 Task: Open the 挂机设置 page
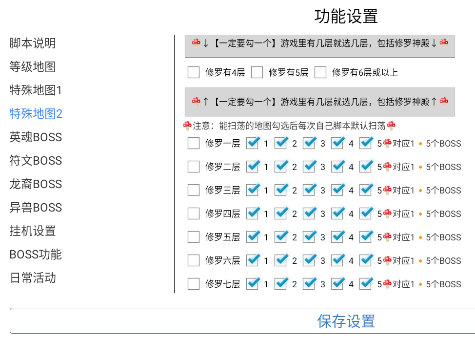point(33,231)
